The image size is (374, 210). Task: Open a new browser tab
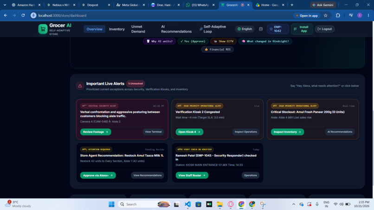[292, 5]
